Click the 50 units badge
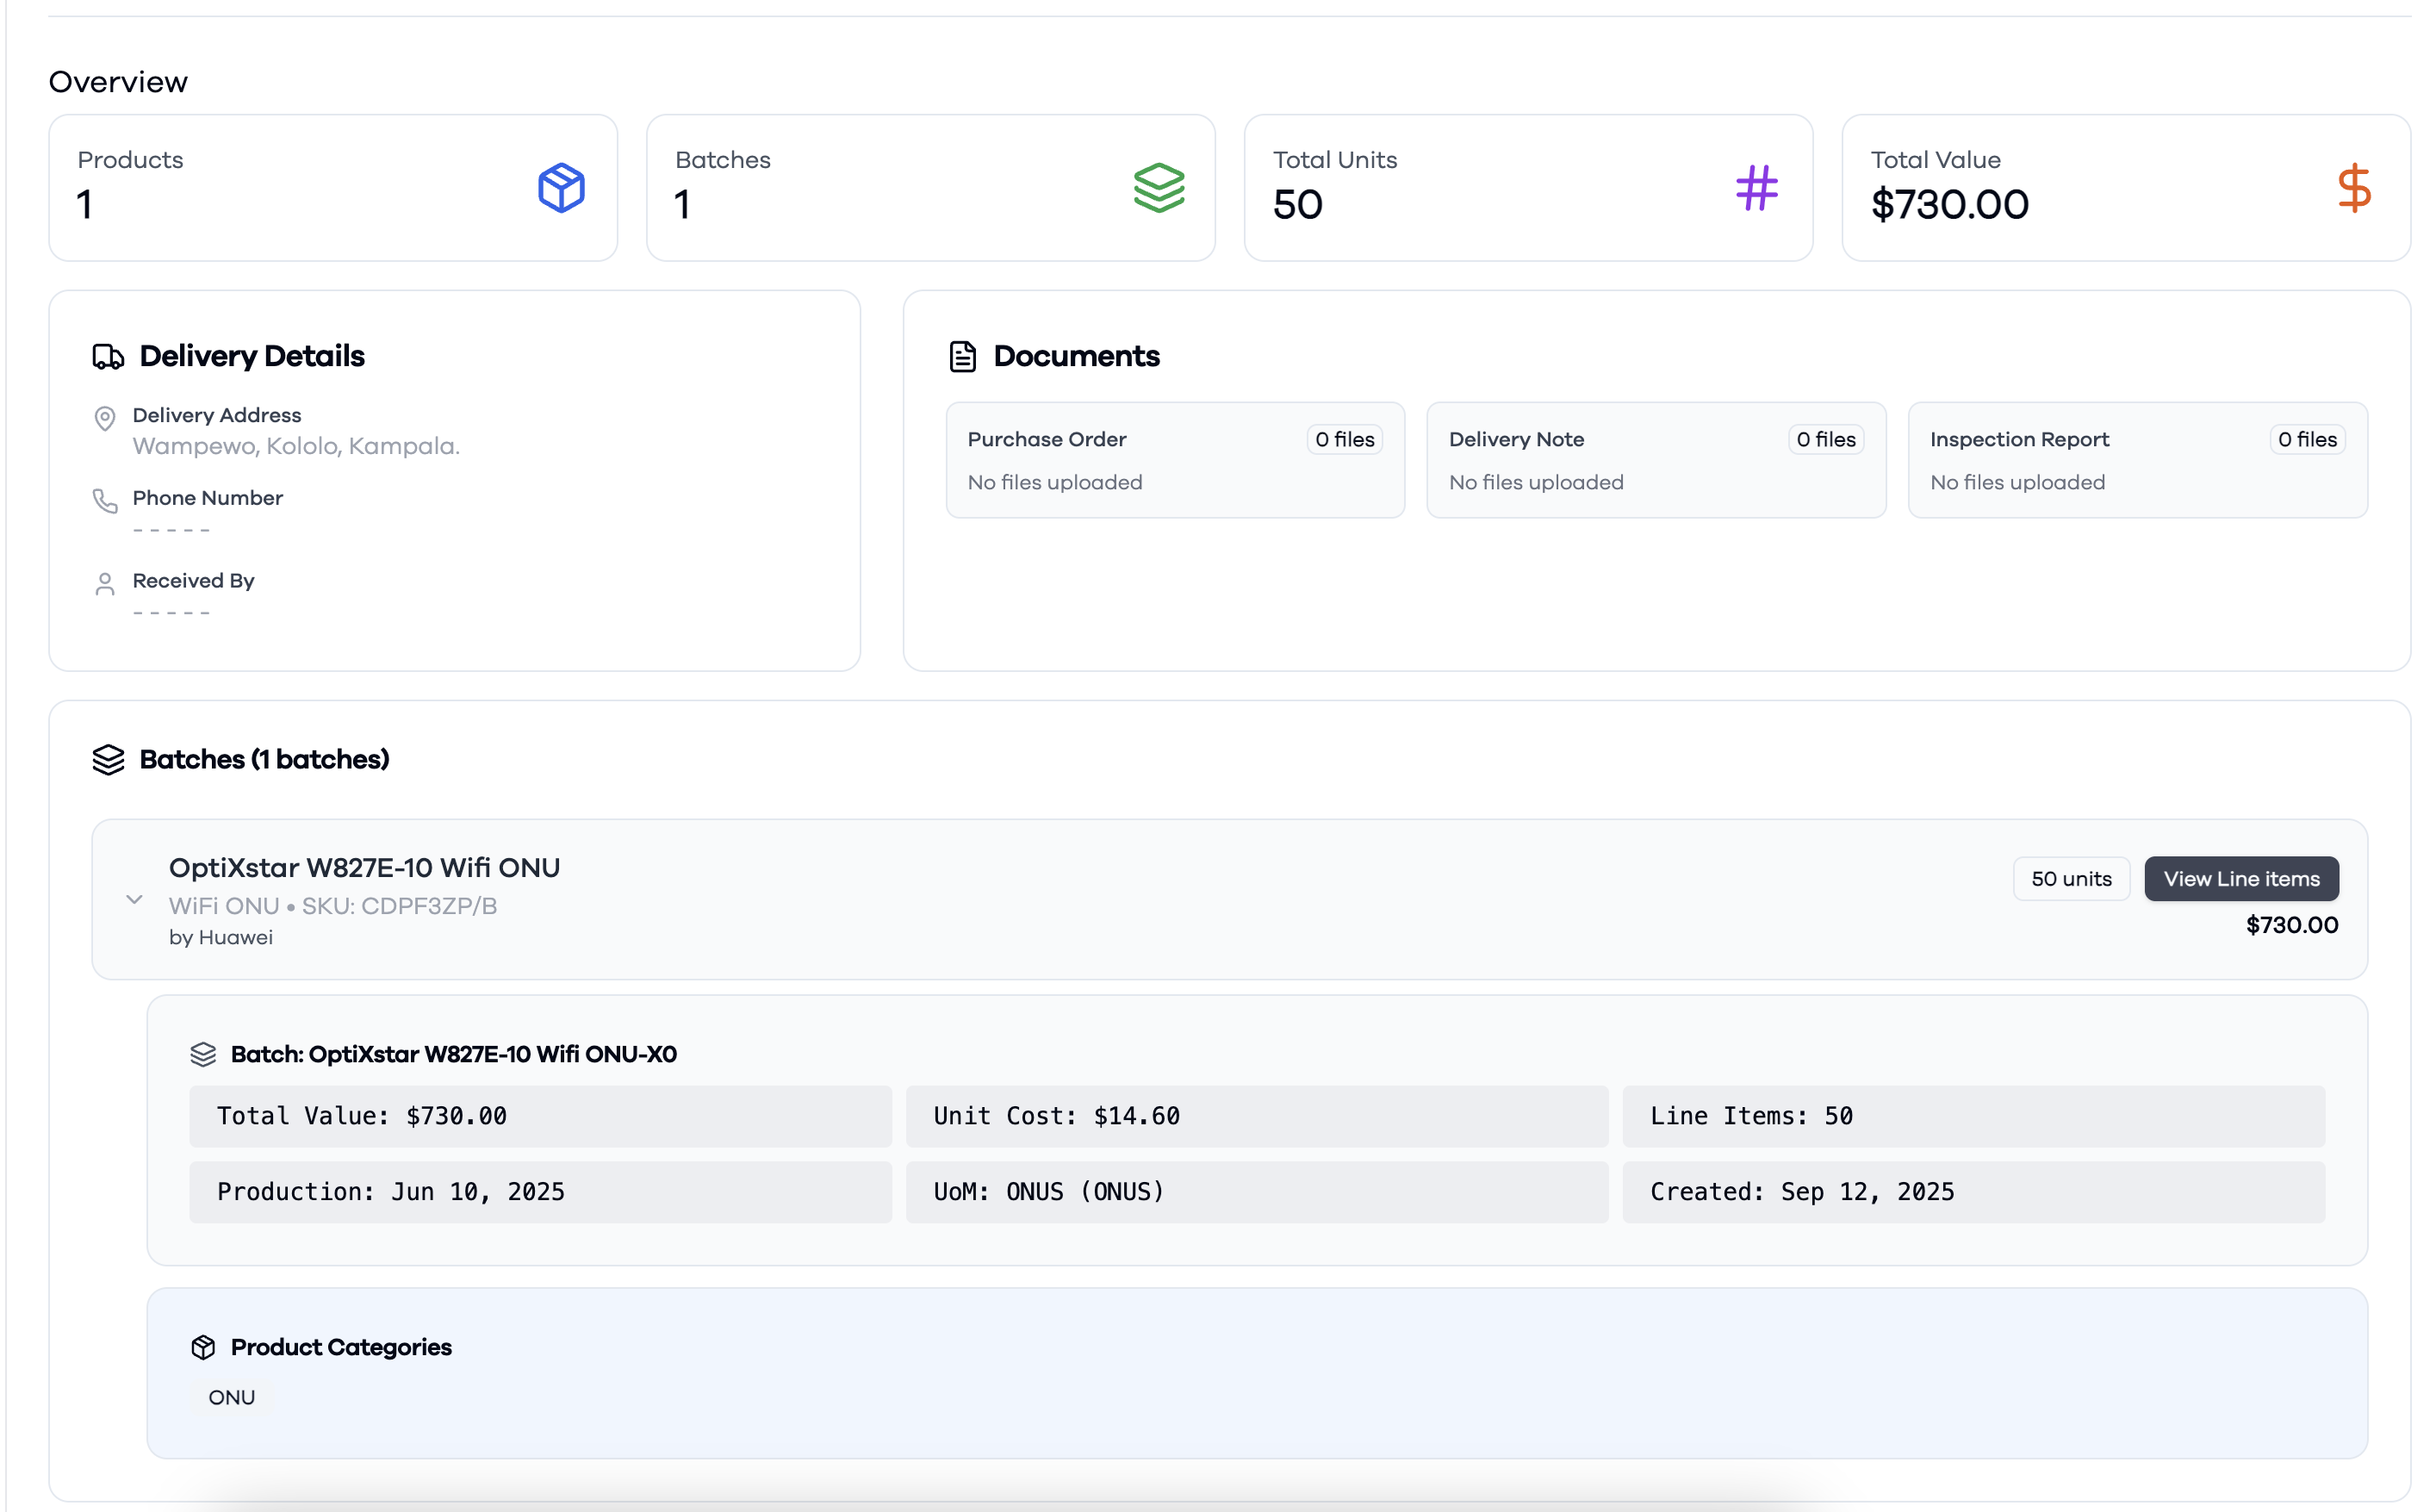 pyautogui.click(x=2071, y=879)
